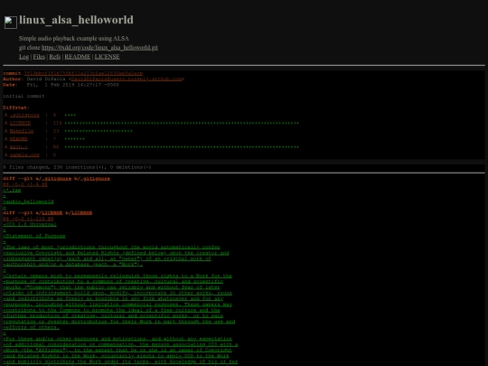Image resolution: width=488 pixels, height=366 pixels.
Task: Click the line starting '+authorship and/or a database'
Action: coord(73,265)
